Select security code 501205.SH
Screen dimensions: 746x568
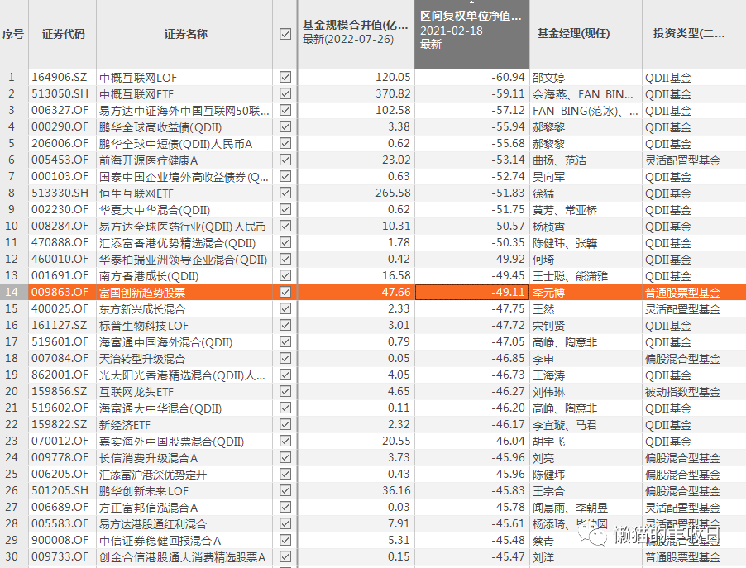(x=60, y=490)
